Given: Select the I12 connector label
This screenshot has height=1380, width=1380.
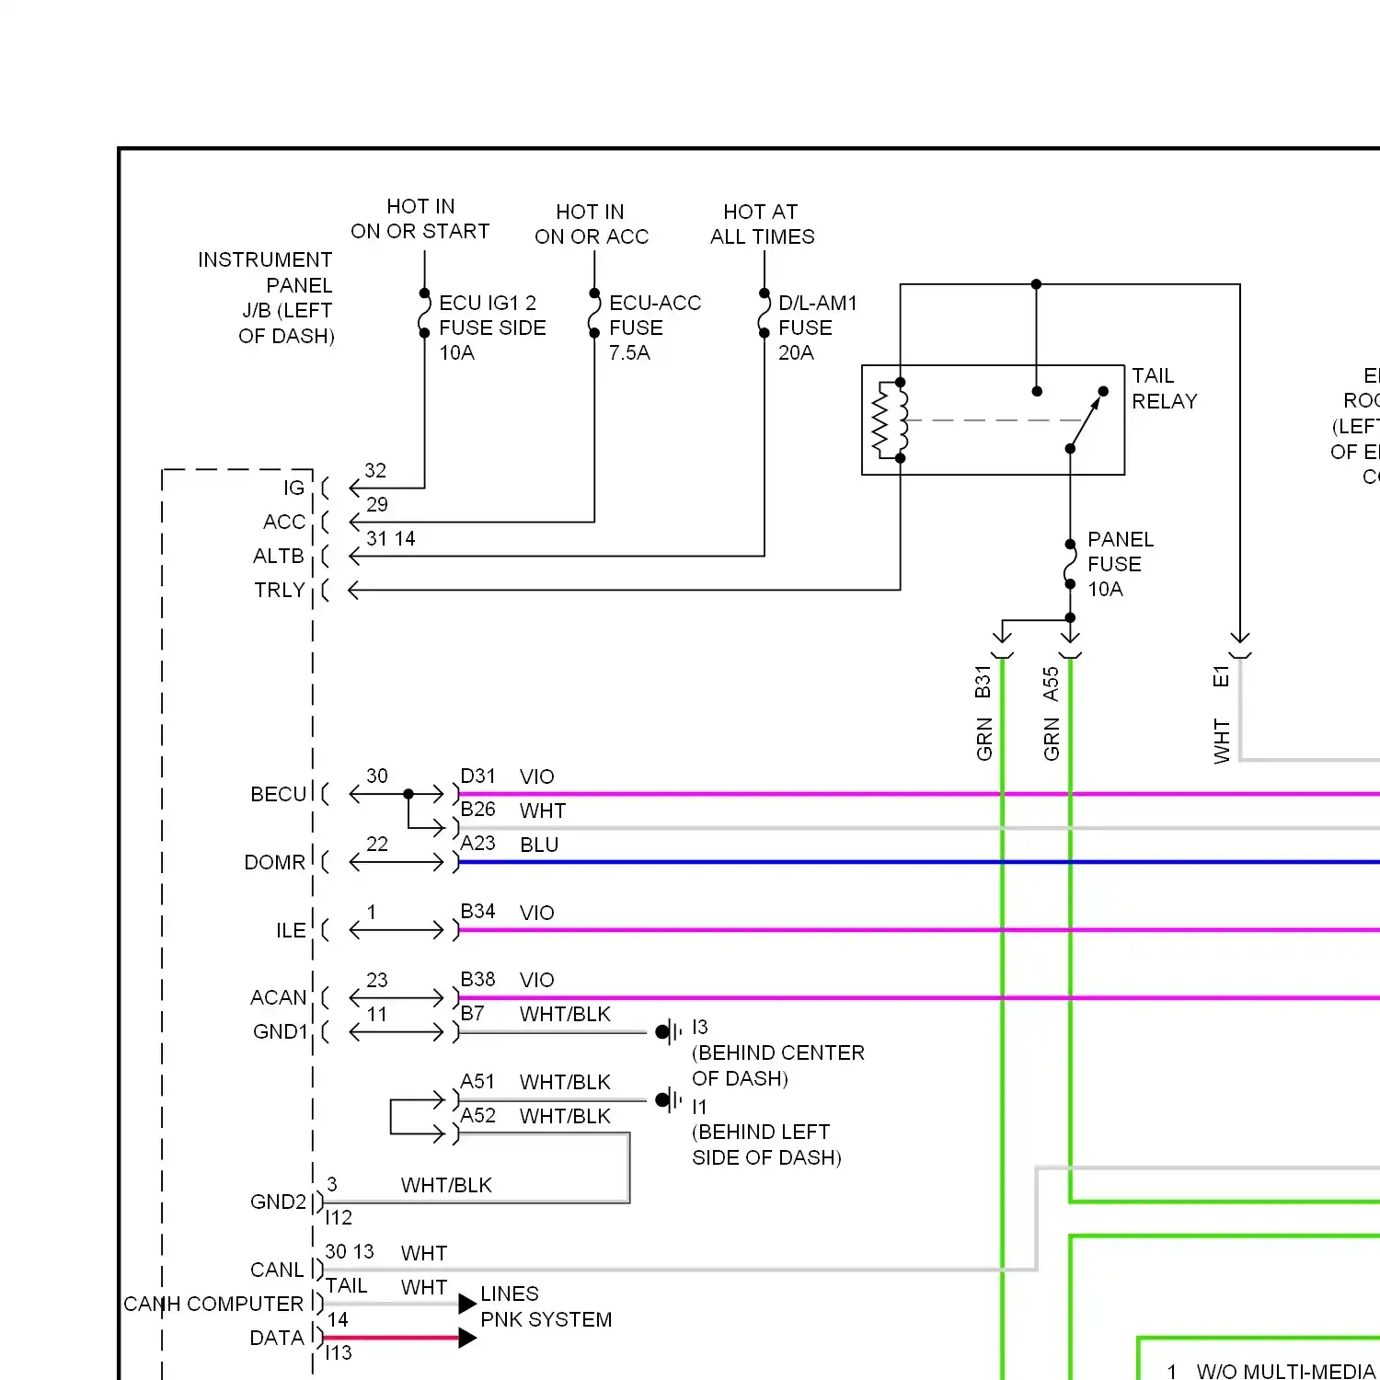Looking at the screenshot, I should (339, 1217).
